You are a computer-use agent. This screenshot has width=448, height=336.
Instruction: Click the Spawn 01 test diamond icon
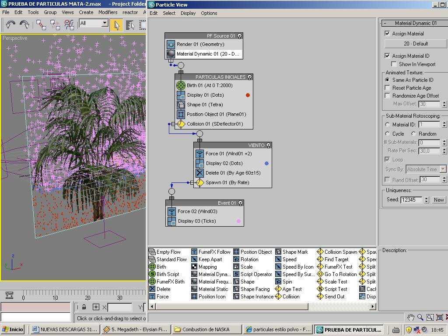(x=199, y=182)
